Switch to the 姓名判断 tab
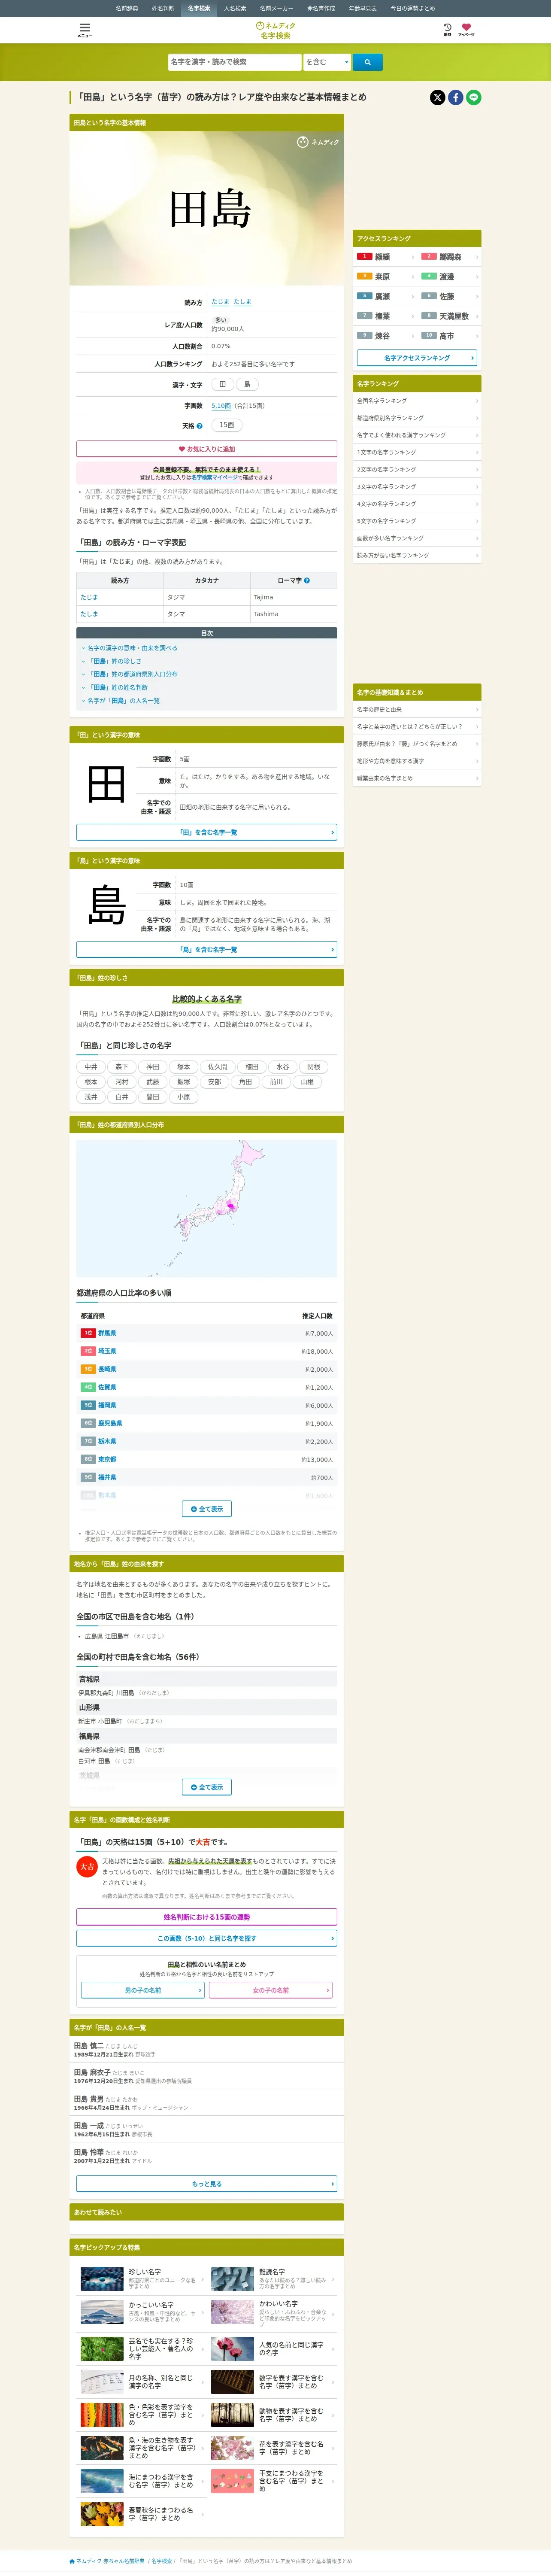Screen dimensions: 551x2576 tap(163, 8)
